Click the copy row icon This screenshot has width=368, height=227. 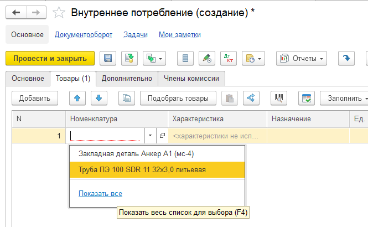[127, 99]
